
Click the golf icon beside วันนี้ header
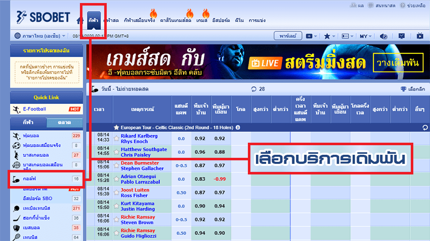95,89
